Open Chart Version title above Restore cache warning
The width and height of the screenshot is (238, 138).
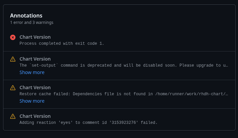point(35,88)
